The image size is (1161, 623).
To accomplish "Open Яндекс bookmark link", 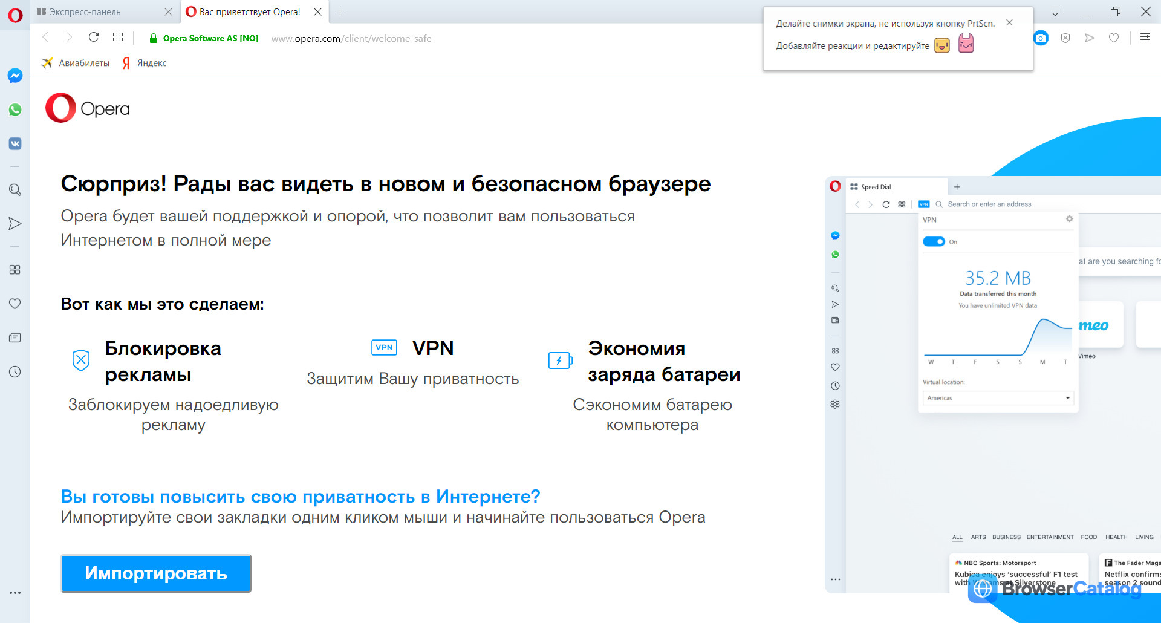I will click(x=145, y=63).
